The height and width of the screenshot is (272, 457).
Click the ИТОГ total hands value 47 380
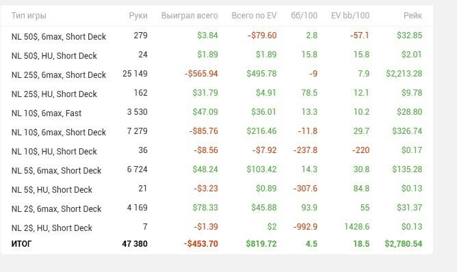pos(135,244)
